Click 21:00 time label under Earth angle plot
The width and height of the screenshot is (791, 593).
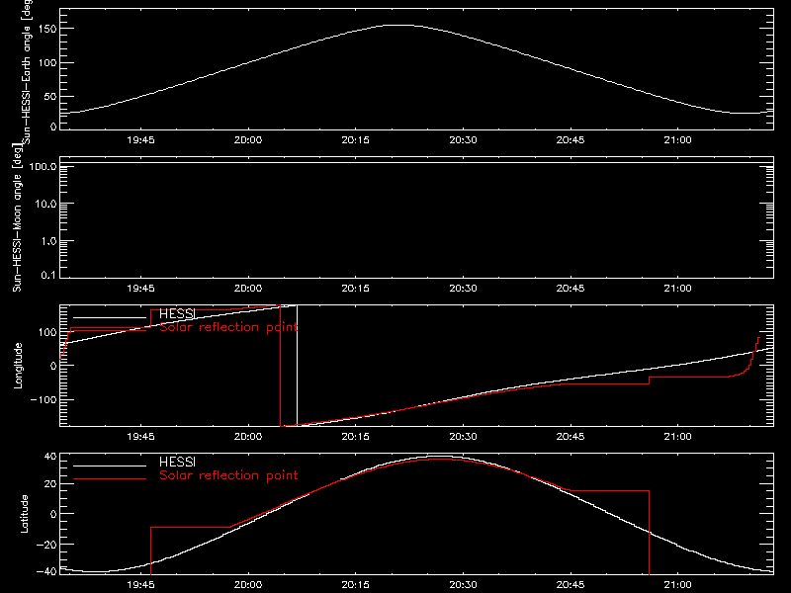click(x=677, y=139)
